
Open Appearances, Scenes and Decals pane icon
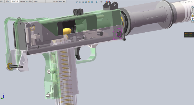click(x=193, y=18)
